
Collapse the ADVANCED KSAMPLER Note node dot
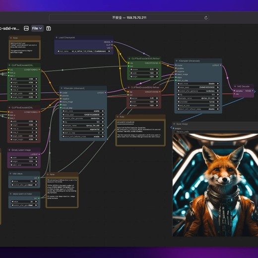118,117
